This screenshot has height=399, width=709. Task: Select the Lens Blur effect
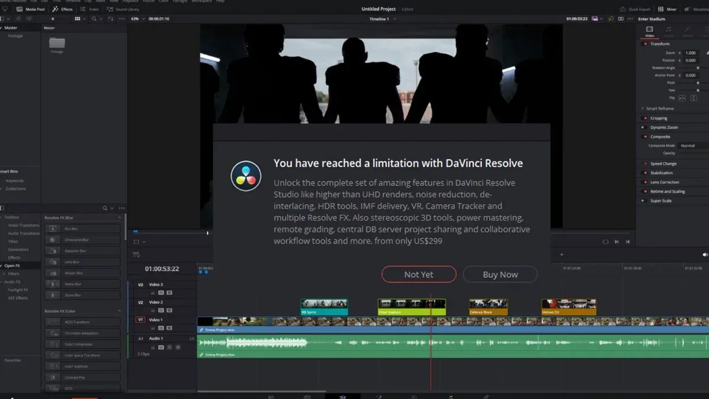83,262
